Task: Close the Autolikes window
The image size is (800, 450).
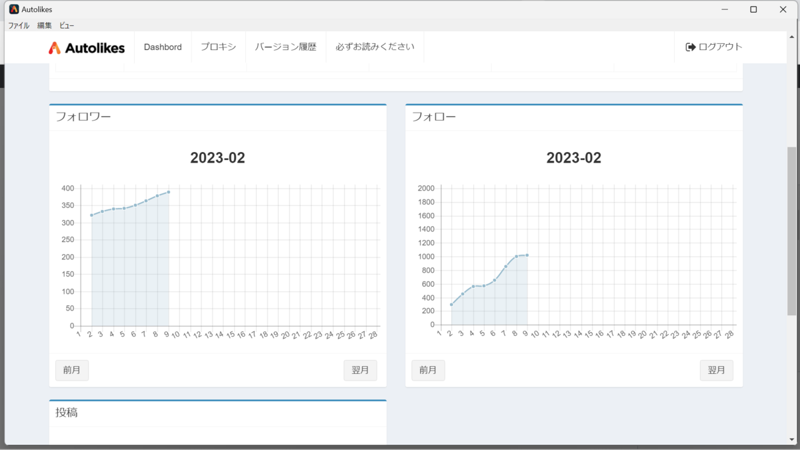Action: click(x=783, y=9)
